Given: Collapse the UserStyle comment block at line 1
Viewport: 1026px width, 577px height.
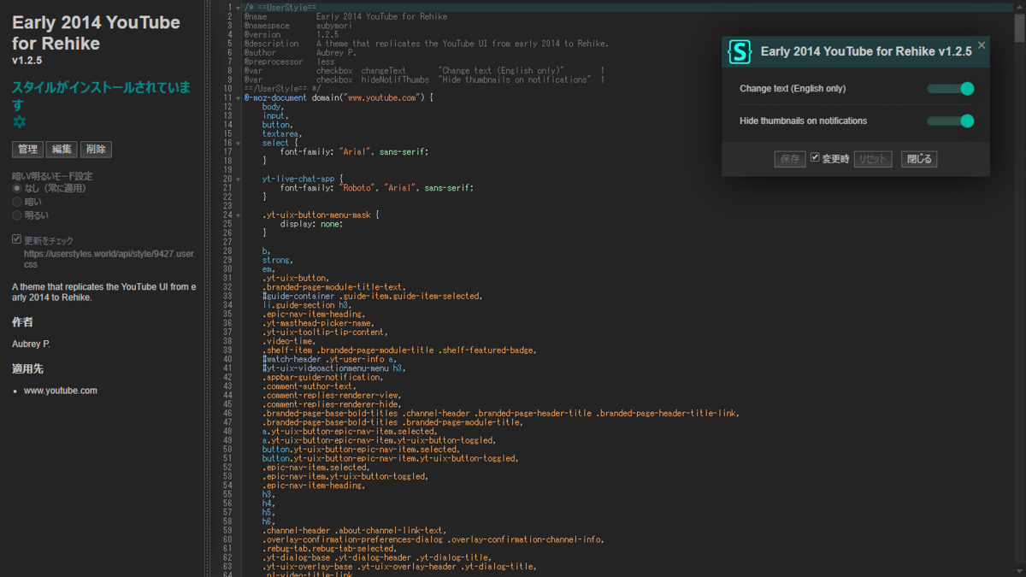Looking at the screenshot, I should point(239,8).
